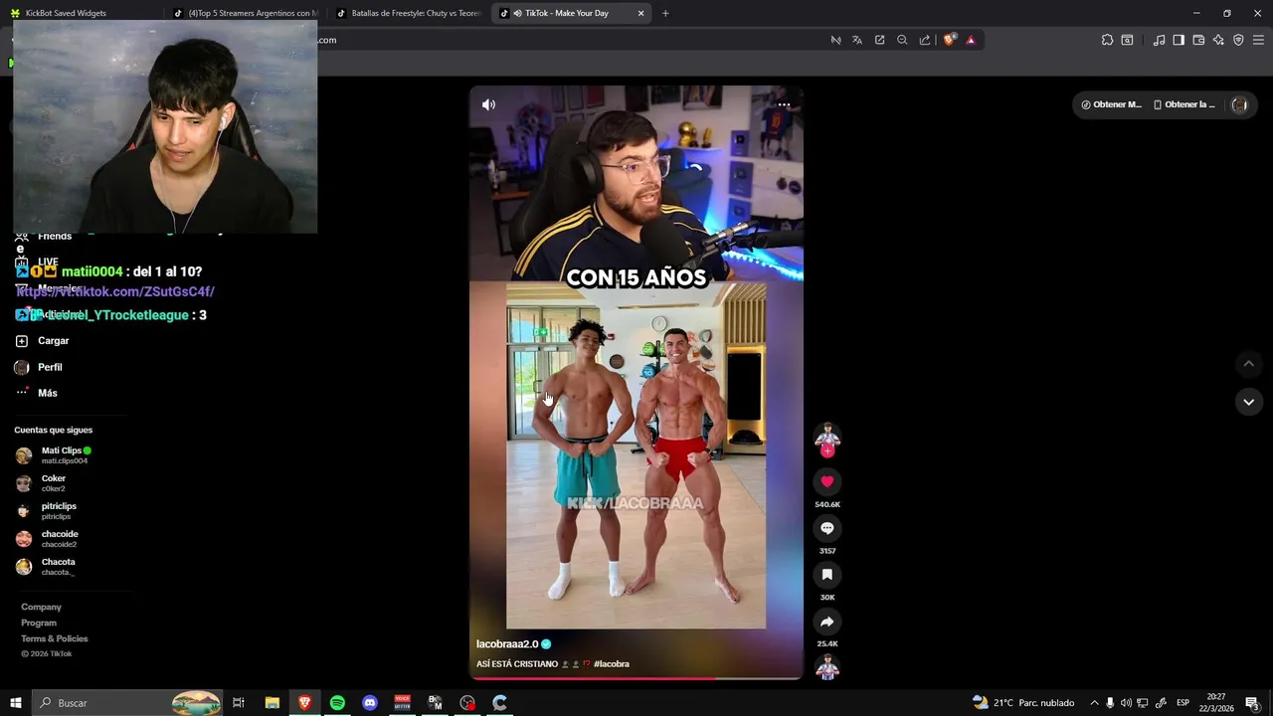This screenshot has width=1273, height=716.
Task: Expand the Company footer section
Action: (41, 607)
